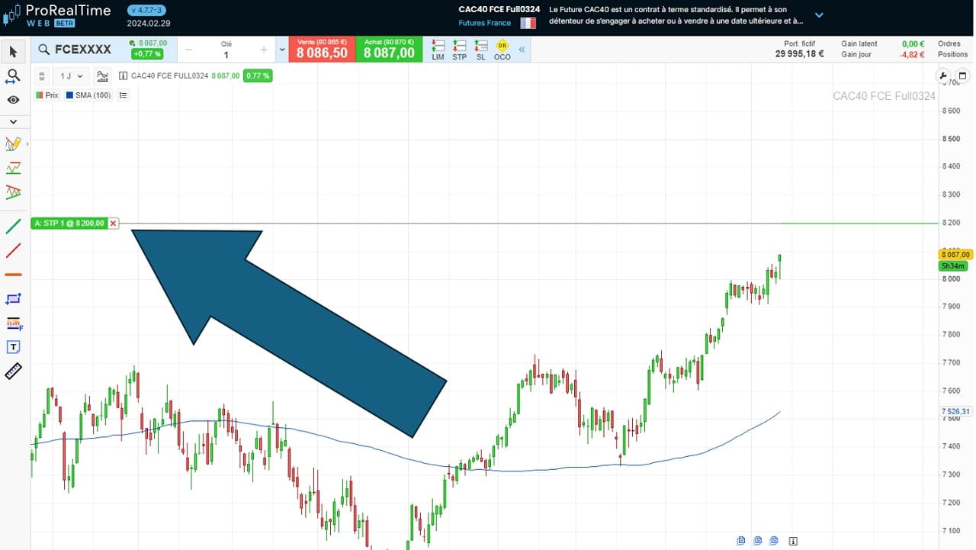Select the SL stop-loss order type
Screen dimensions: 976x550
tap(480, 50)
